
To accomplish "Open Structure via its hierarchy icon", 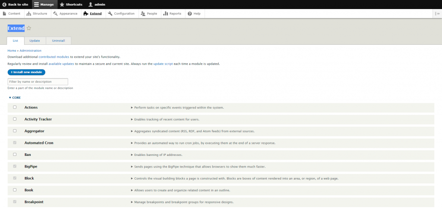I will coord(29,14).
